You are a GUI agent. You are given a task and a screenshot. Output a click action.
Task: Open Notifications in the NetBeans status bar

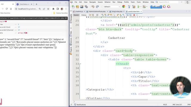click(x=80, y=105)
